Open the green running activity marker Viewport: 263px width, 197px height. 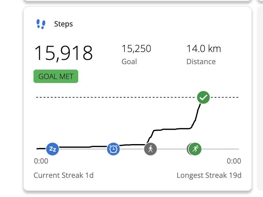(x=195, y=149)
